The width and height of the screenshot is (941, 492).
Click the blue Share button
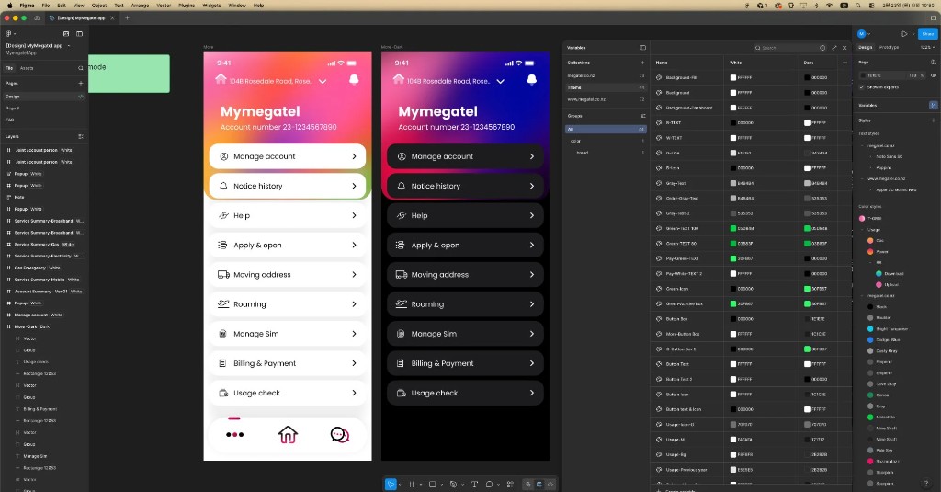pyautogui.click(x=928, y=34)
